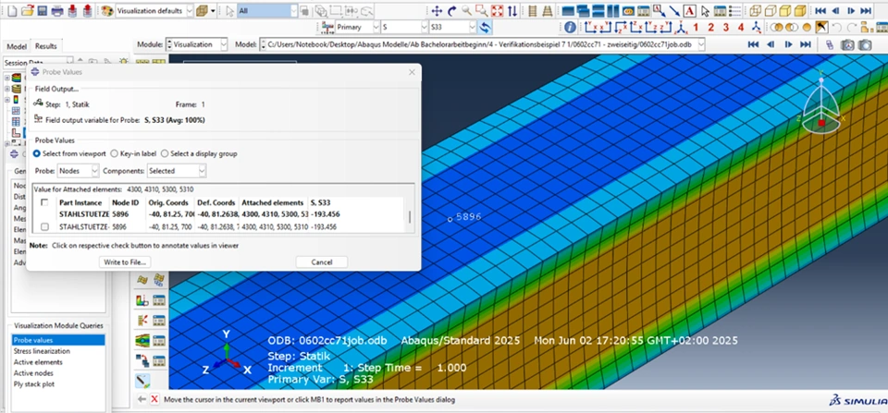888x413 pixels.
Task: Click the '-193.456' value in lower row
Action: point(324,227)
